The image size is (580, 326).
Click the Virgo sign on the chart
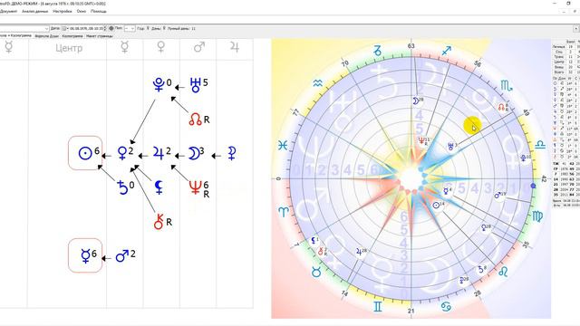pos(538,216)
